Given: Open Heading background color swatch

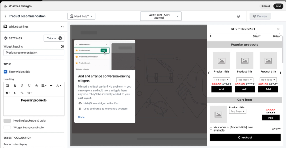Looking at the screenshot, I should pyautogui.click(x=7, y=120).
